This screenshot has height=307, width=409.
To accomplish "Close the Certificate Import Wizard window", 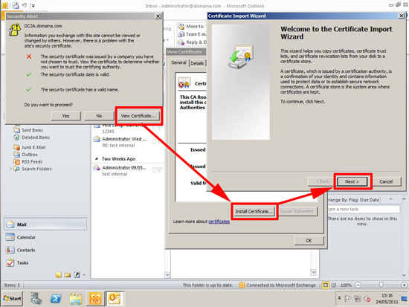I will [401, 16].
